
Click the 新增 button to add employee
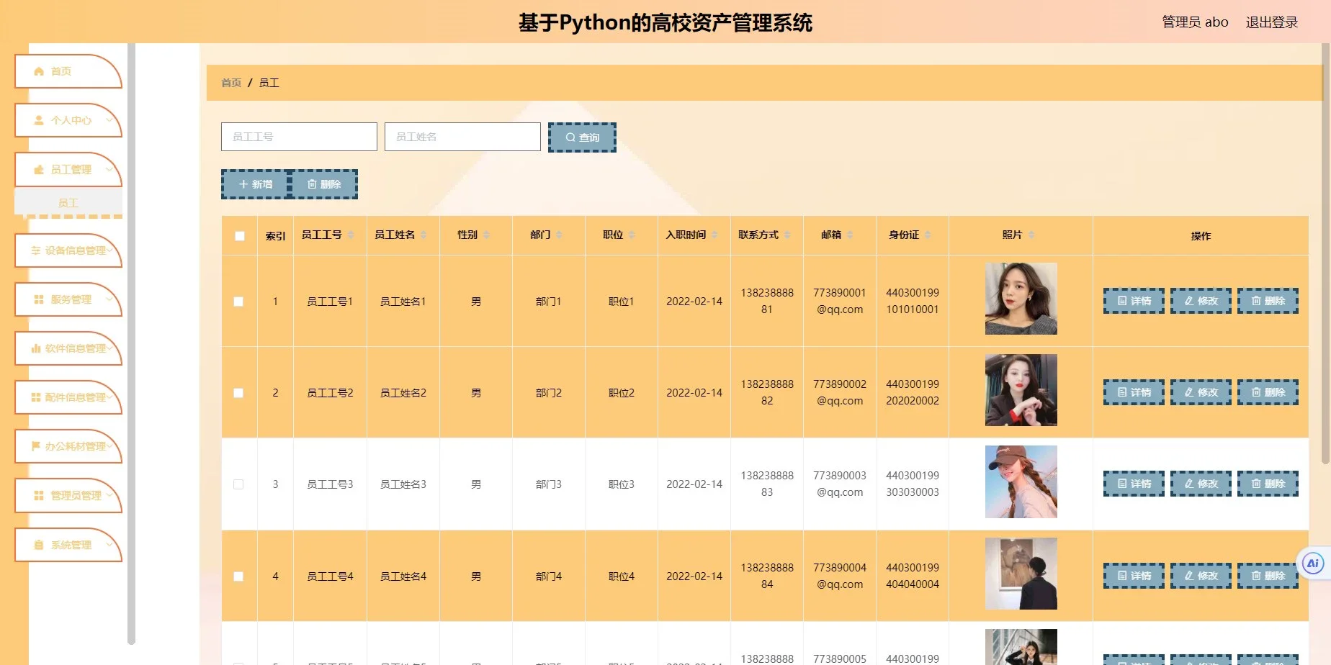[254, 184]
